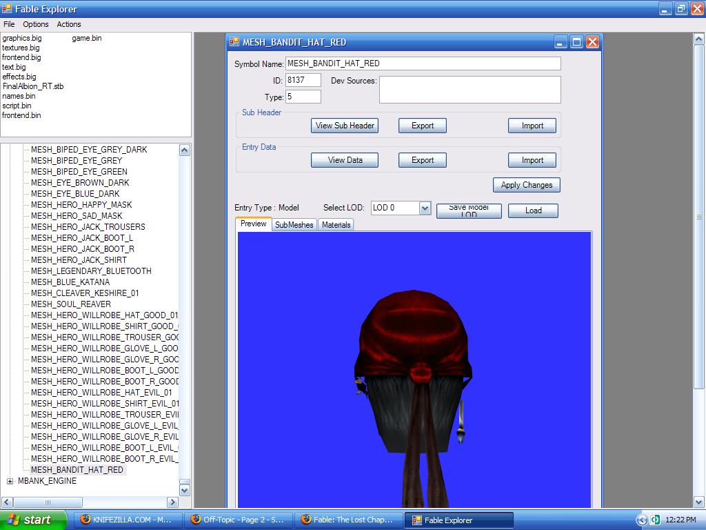Click the Fable Explorer title bar icon

click(x=7, y=9)
